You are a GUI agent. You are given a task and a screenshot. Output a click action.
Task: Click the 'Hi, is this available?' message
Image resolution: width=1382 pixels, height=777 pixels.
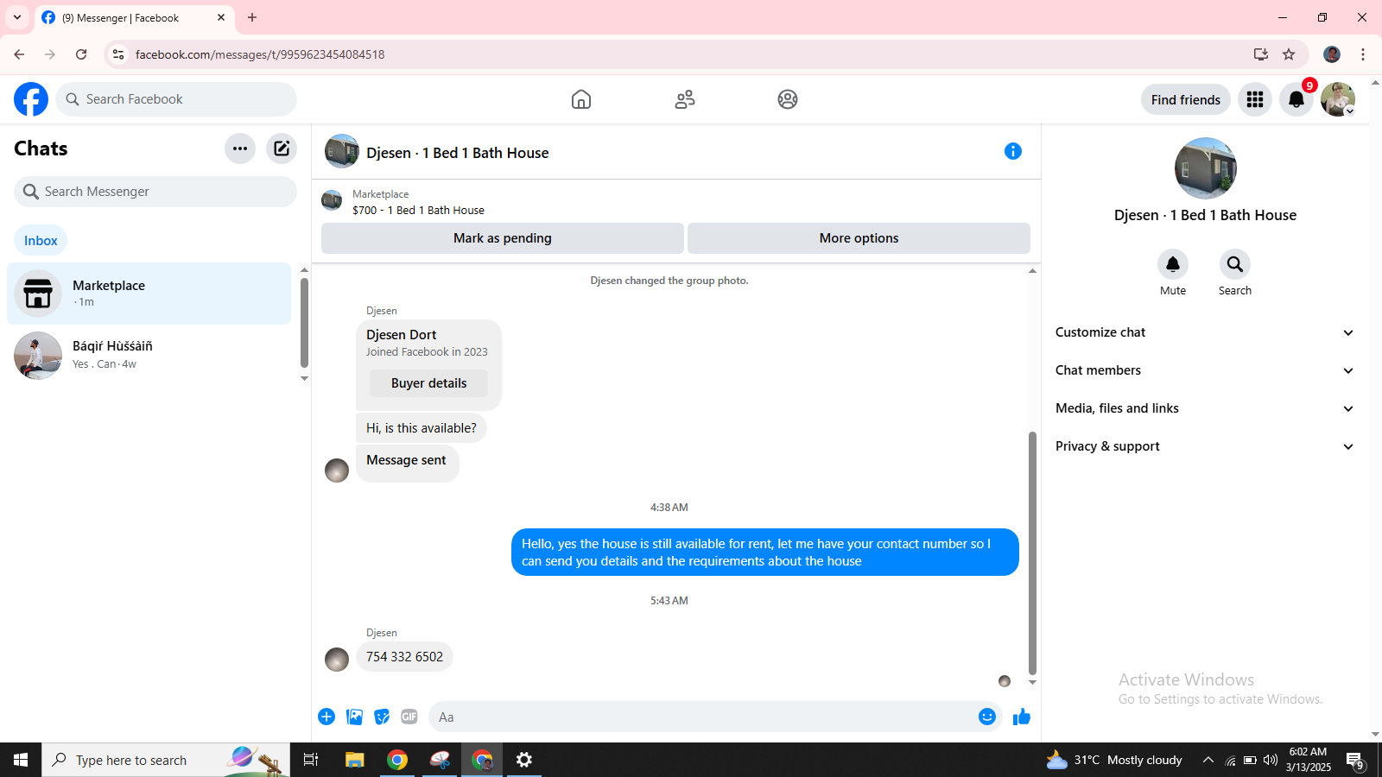point(422,428)
